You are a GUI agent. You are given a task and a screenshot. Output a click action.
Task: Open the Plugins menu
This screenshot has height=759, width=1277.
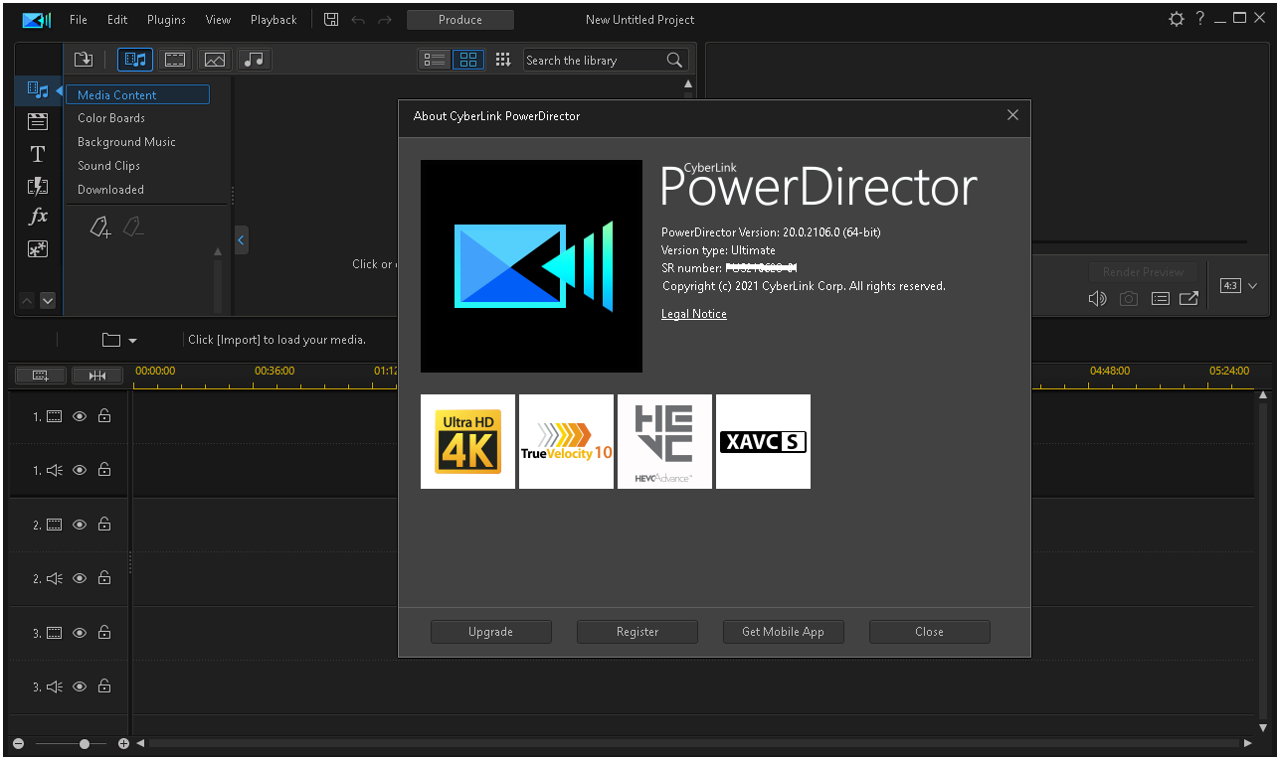point(166,20)
